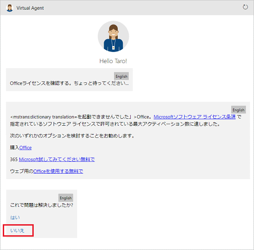Open the Microsoft 365 free trial link
Screen dimensions: 254x250
pyautogui.click(x=57, y=159)
